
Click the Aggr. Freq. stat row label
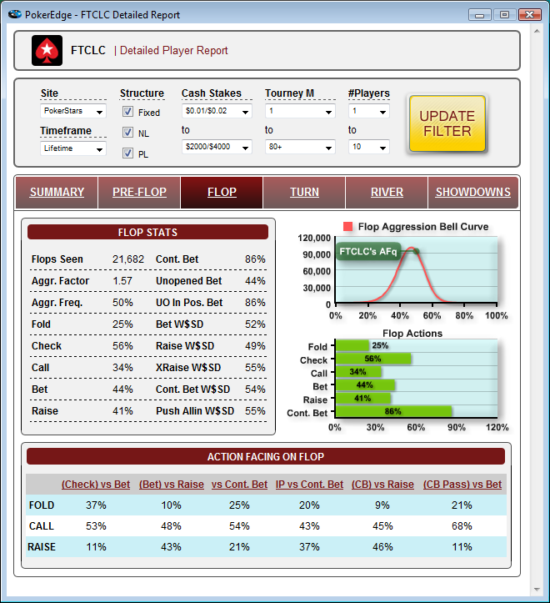tap(57, 303)
